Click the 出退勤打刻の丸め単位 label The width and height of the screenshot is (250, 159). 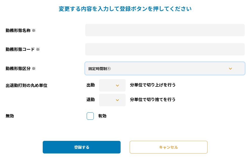pos(27,85)
